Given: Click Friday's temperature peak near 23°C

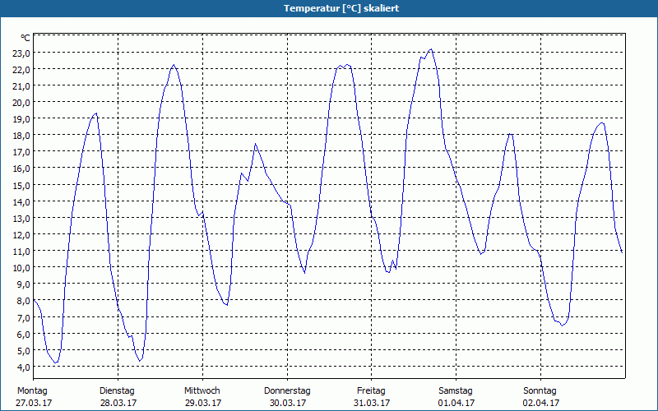Looking at the screenshot, I should [430, 49].
